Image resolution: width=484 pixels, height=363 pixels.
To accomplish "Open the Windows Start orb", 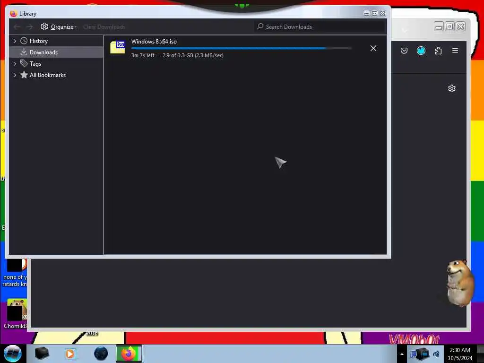I will (x=12, y=354).
